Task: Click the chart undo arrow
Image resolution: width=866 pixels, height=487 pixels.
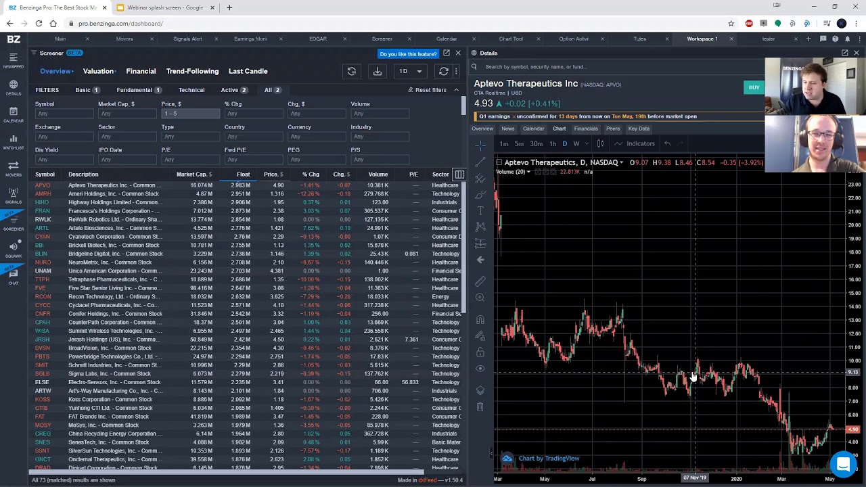Action: [x=667, y=143]
